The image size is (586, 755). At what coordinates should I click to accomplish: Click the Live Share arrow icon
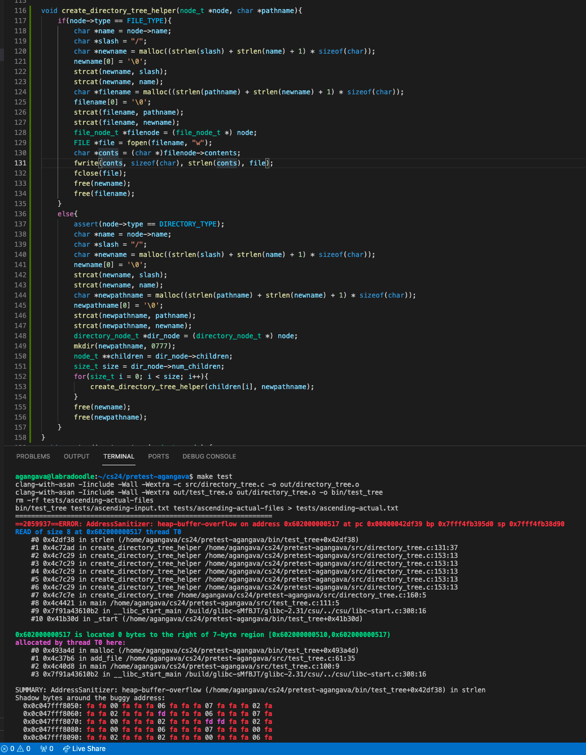pyautogui.click(x=66, y=749)
